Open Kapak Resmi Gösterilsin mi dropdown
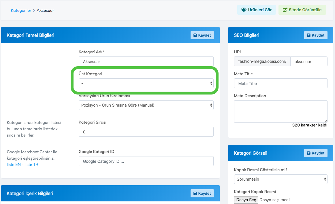Viewport: 335px width, 204px height. click(281, 179)
